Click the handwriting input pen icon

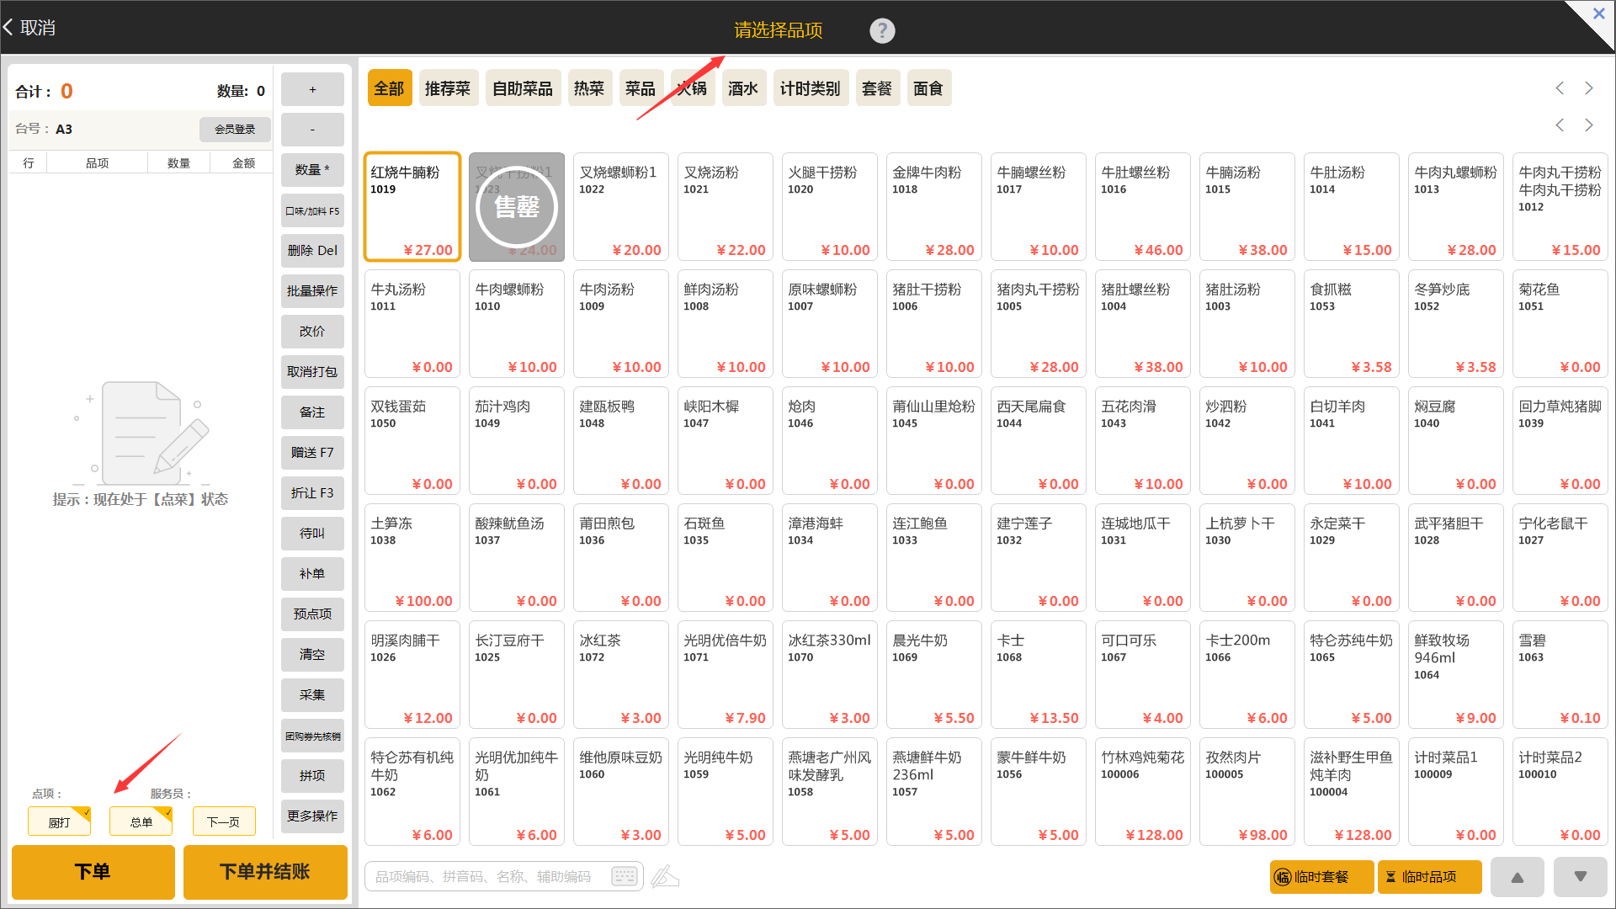coord(665,876)
